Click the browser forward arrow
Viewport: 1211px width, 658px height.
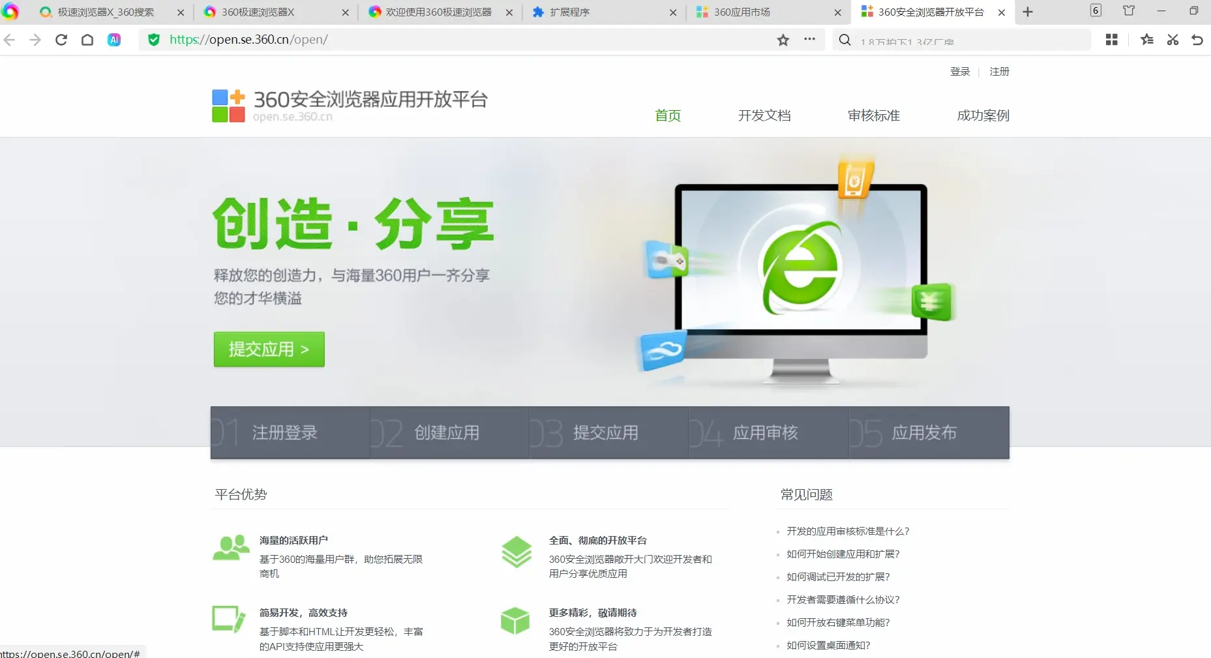tap(35, 40)
